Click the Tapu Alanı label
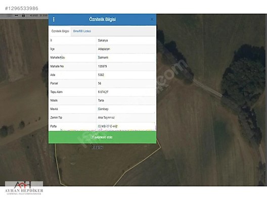 (x=57, y=92)
